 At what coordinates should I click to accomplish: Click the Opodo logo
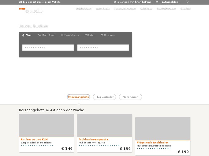click(31, 10)
